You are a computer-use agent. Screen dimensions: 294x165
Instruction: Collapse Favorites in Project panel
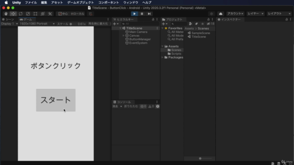pyautogui.click(x=162, y=28)
